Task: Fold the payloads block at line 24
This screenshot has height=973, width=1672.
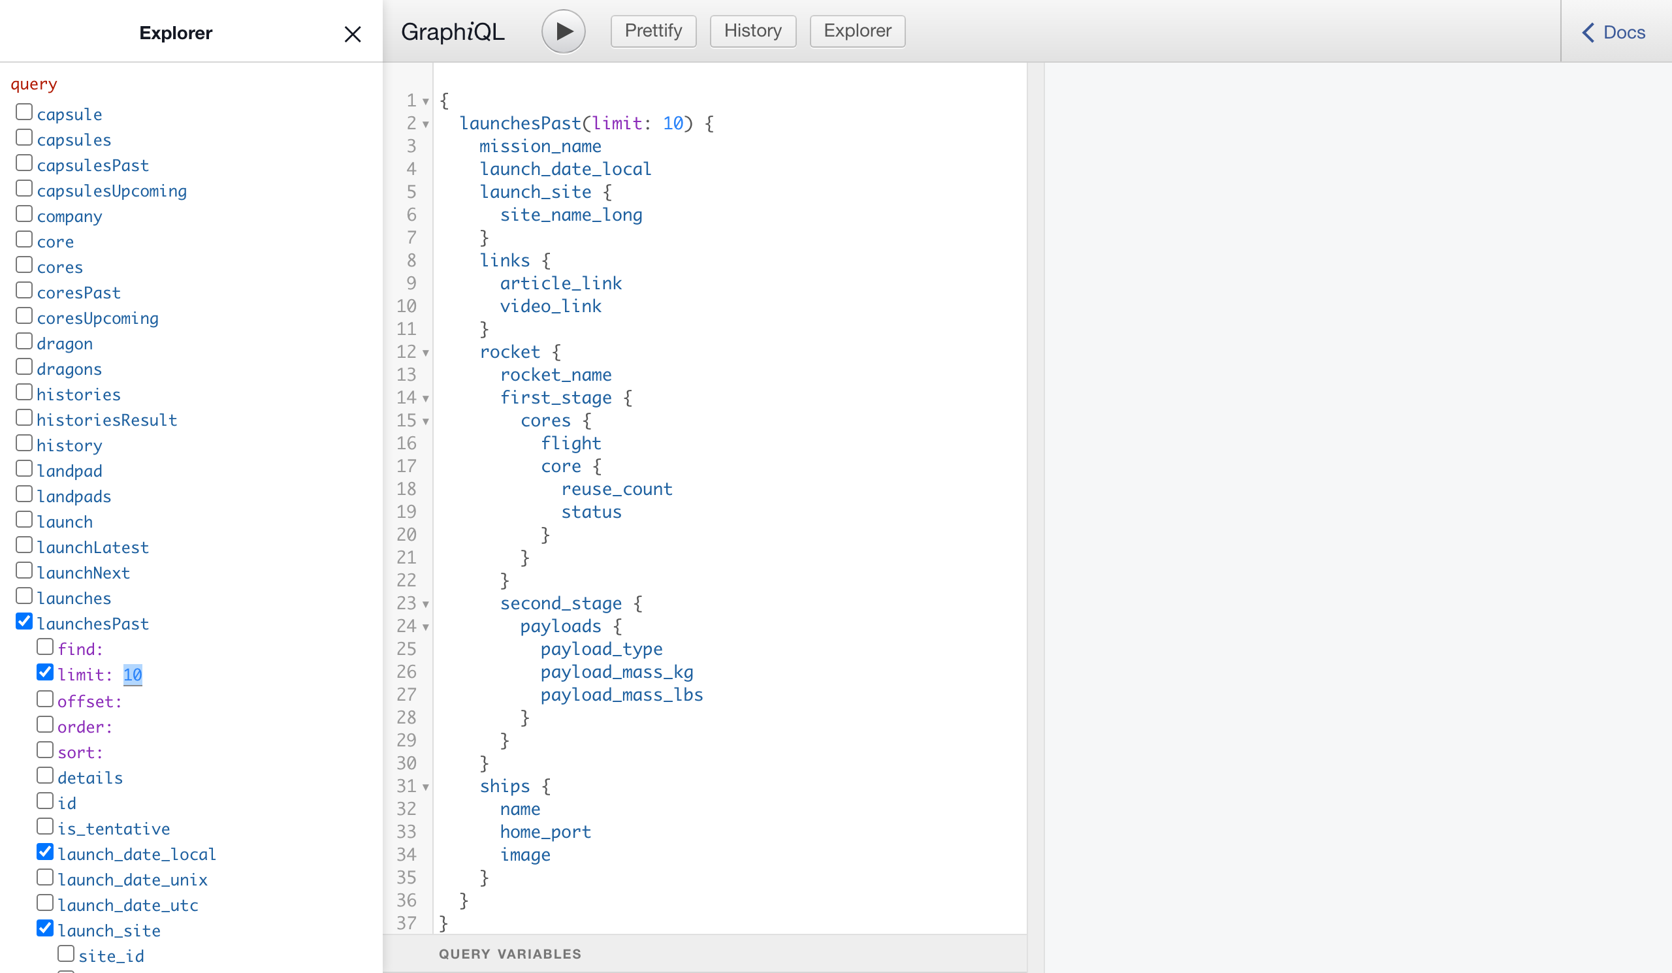Action: tap(426, 628)
